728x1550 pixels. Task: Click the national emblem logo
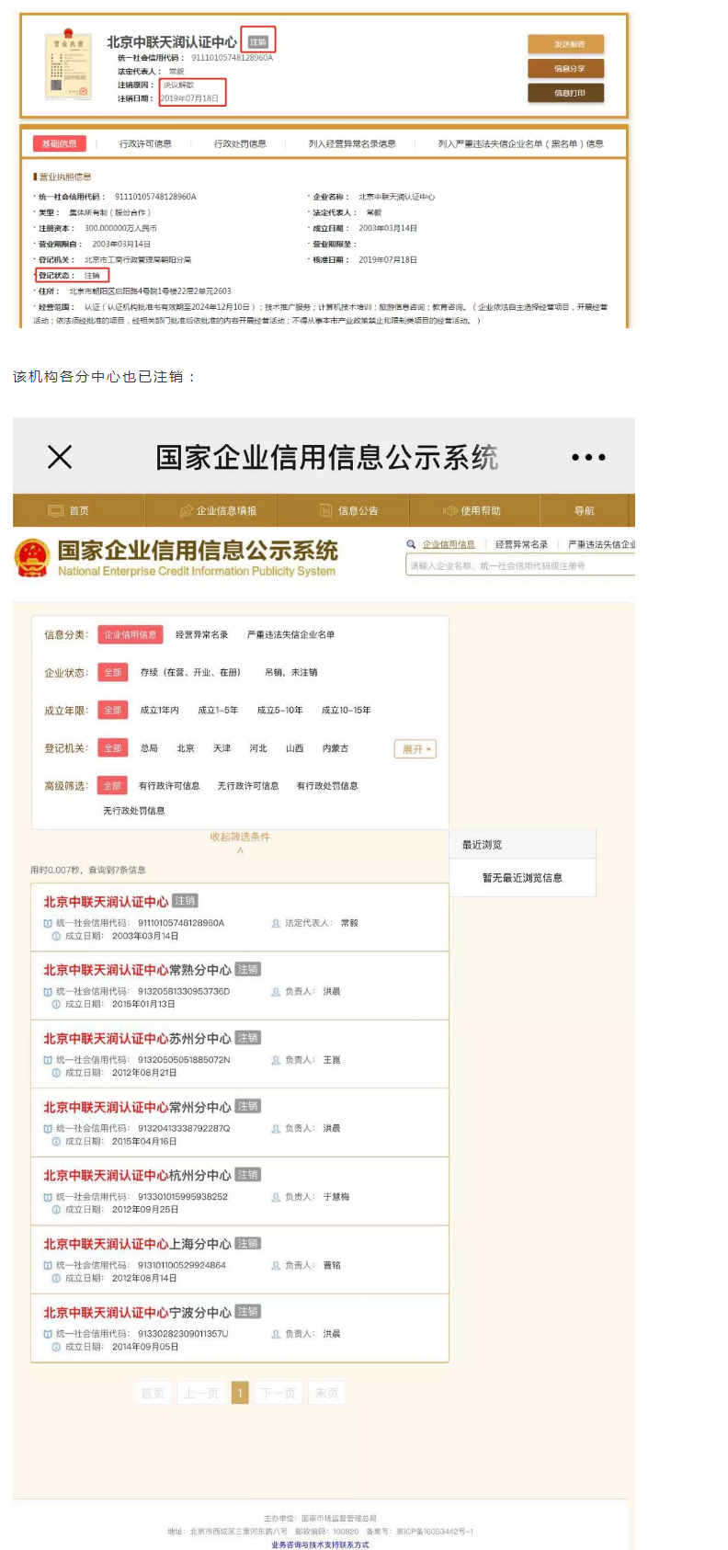pyautogui.click(x=32, y=558)
